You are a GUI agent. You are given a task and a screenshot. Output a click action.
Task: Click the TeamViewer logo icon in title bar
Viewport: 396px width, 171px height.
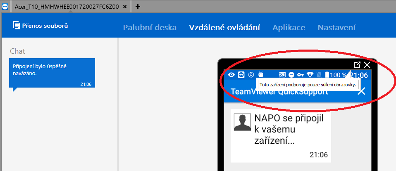5,6
